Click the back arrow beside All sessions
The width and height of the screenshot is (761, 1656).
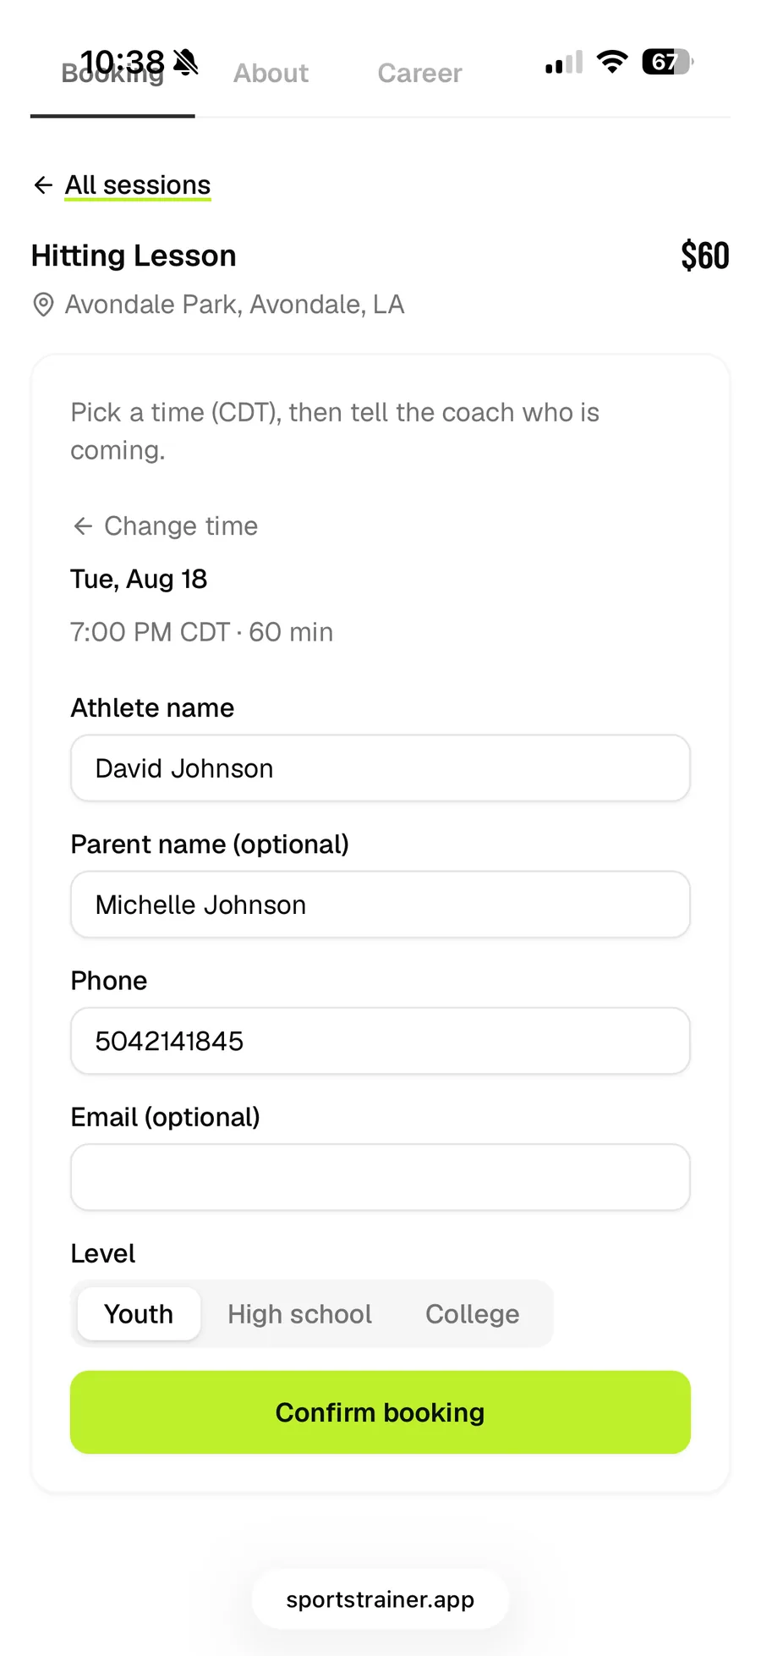pyautogui.click(x=43, y=185)
